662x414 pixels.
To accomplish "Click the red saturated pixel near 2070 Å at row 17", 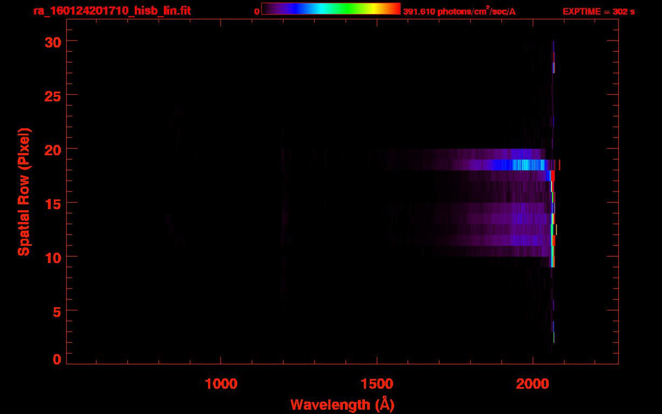I will click(552, 176).
